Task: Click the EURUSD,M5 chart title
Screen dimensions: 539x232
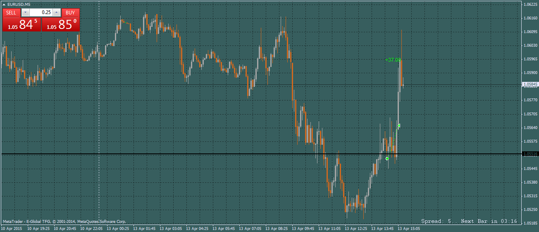Action: [19, 5]
